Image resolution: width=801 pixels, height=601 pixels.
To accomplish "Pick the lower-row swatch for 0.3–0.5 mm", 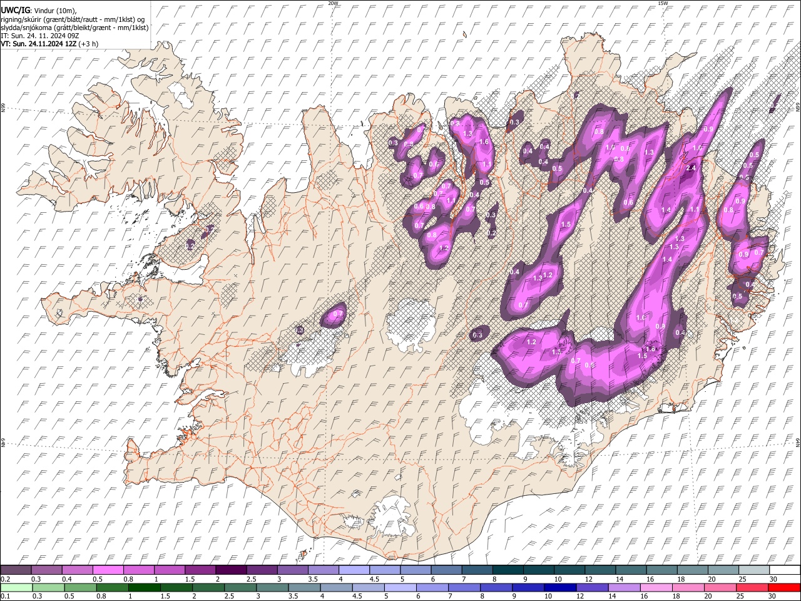I will (48, 587).
